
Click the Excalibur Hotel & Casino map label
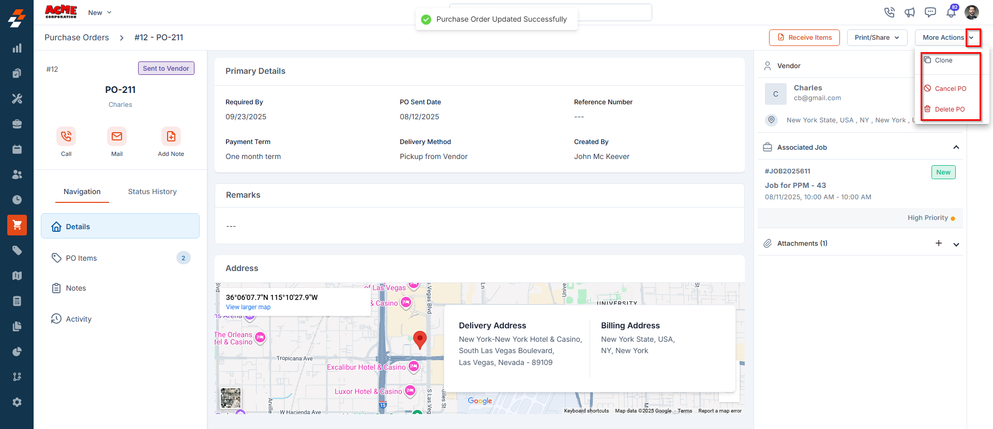pos(366,367)
